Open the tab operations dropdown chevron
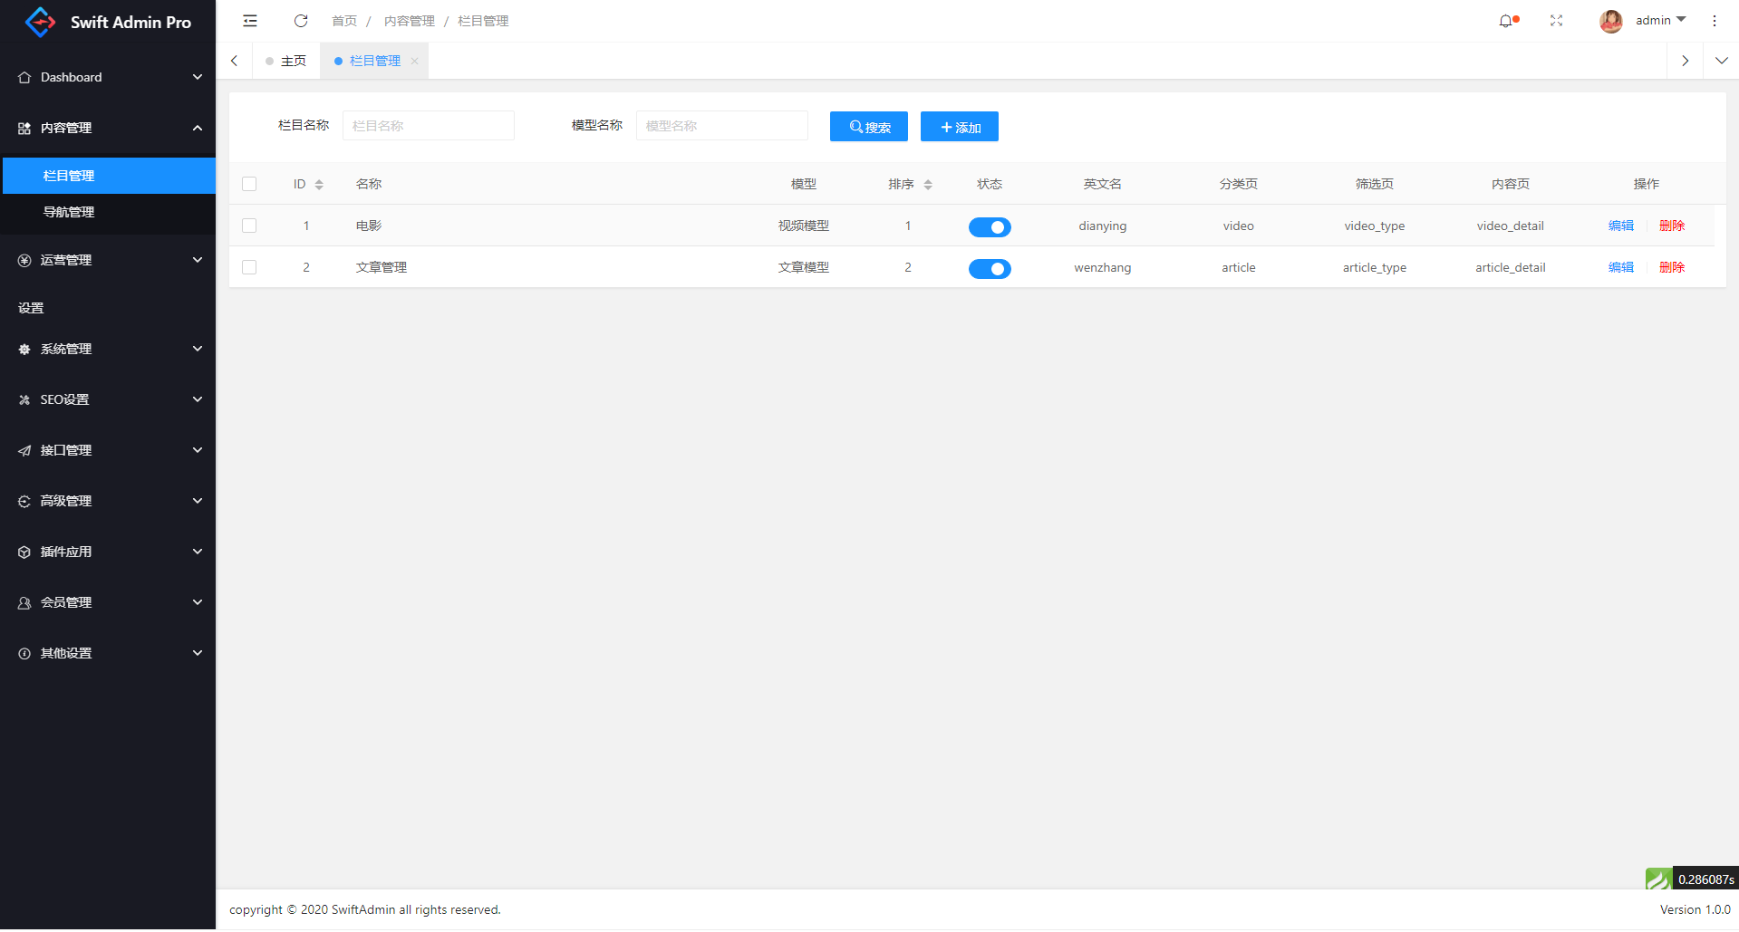Image resolution: width=1739 pixels, height=932 pixels. pyautogui.click(x=1721, y=62)
